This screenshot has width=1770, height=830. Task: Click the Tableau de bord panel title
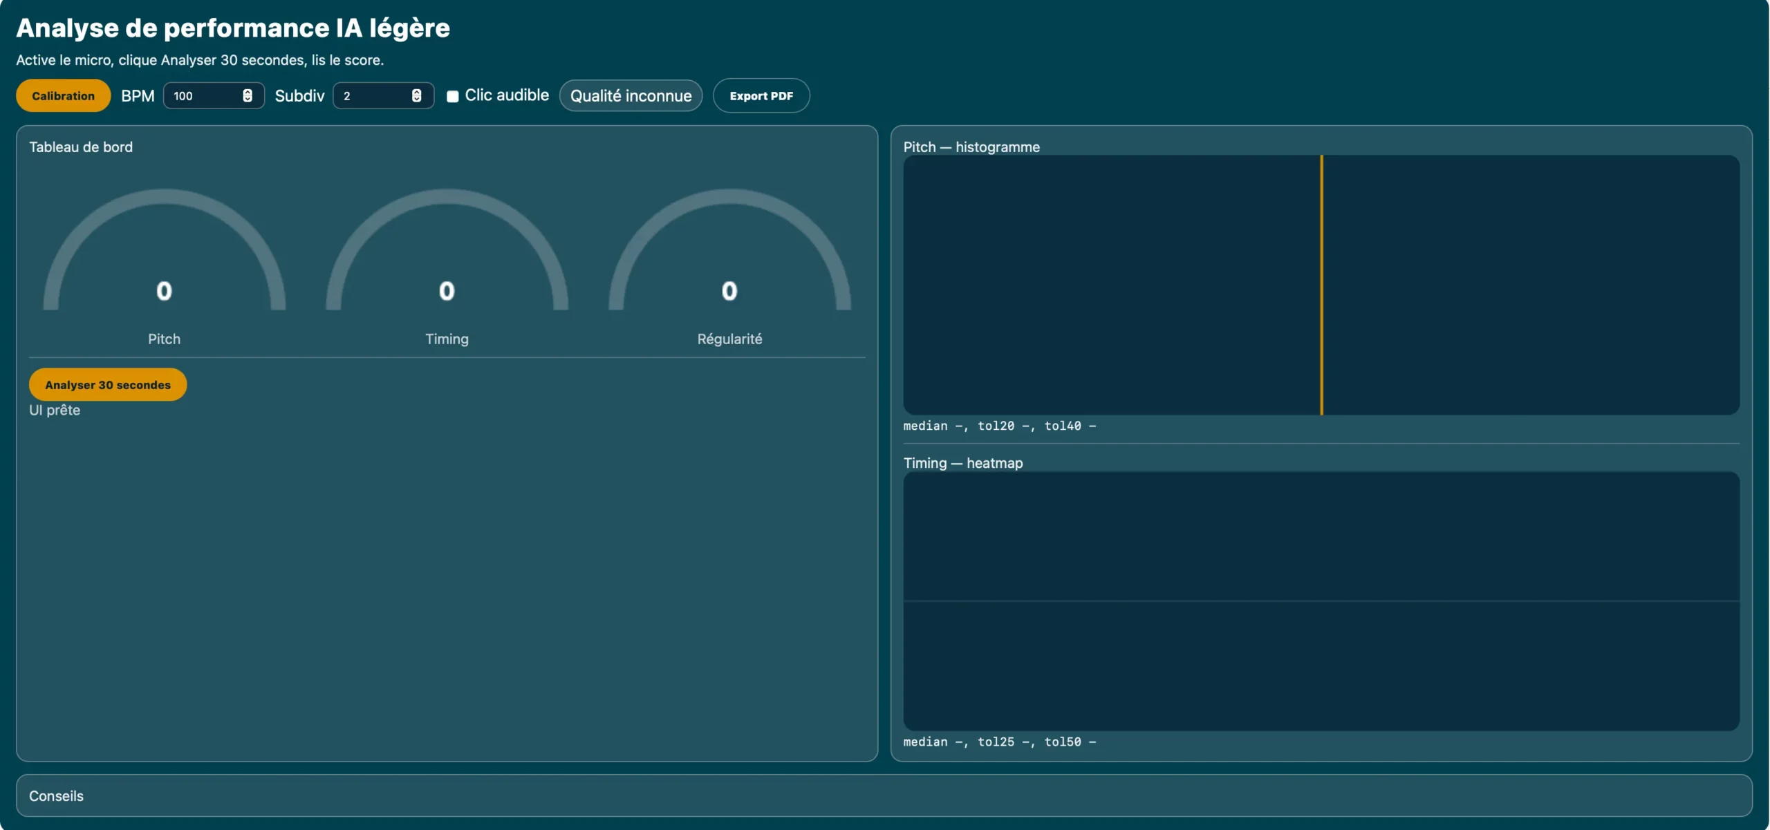click(81, 147)
